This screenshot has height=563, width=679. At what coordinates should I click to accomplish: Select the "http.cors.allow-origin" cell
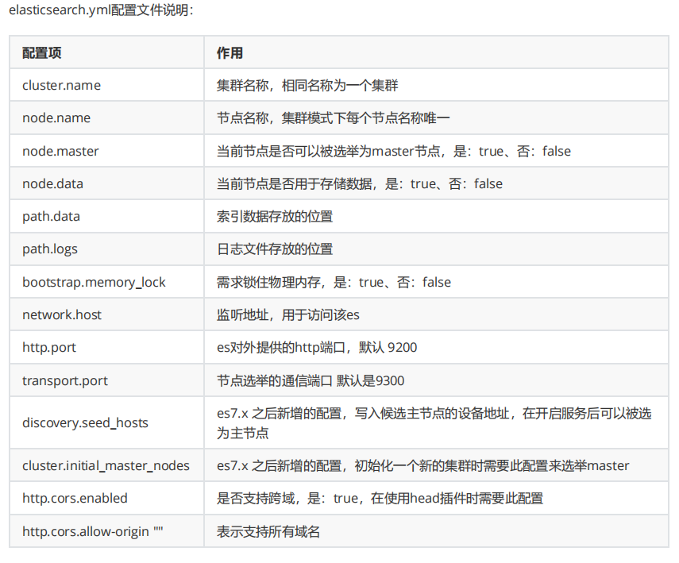click(106, 531)
